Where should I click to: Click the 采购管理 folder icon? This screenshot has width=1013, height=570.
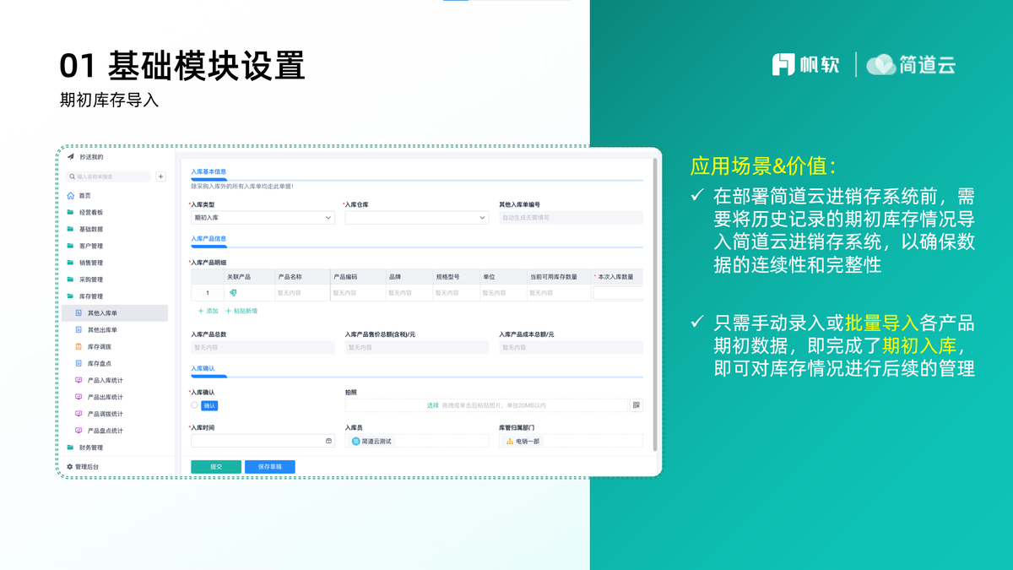point(71,280)
